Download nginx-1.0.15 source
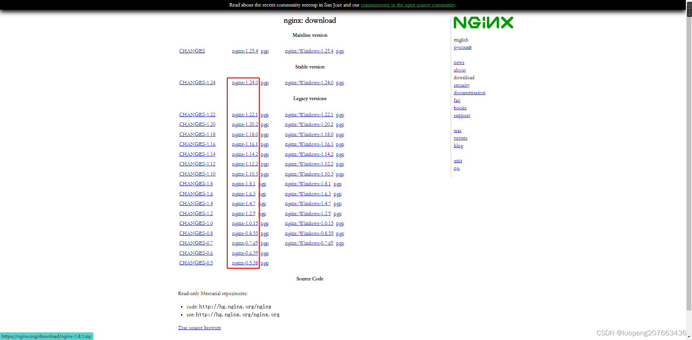 tap(245, 223)
